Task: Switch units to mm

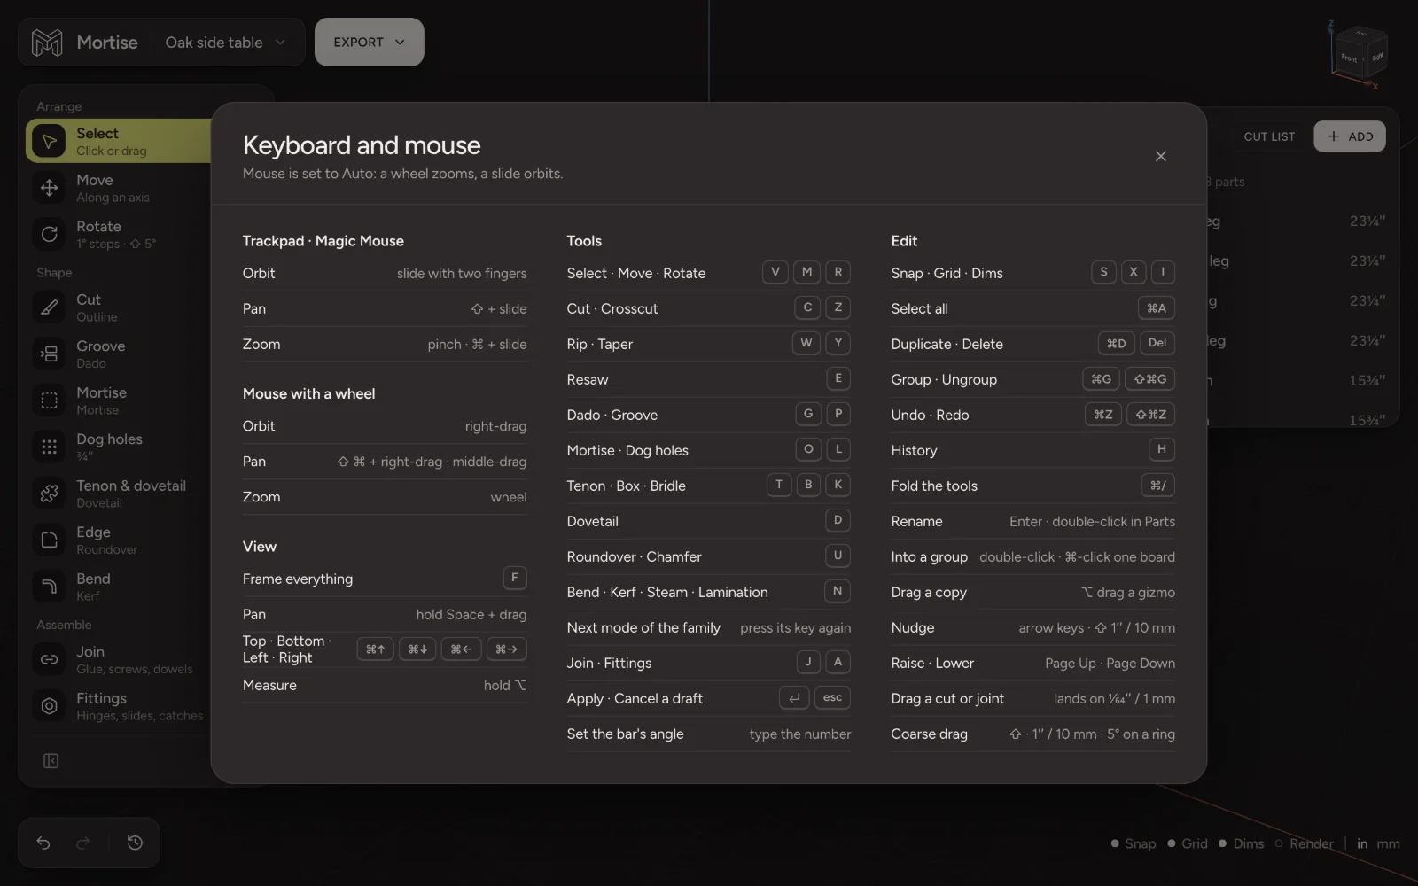Action: 1389,843
